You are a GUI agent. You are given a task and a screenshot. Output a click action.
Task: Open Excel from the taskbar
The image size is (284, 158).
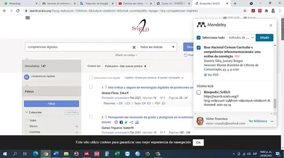click(117, 154)
